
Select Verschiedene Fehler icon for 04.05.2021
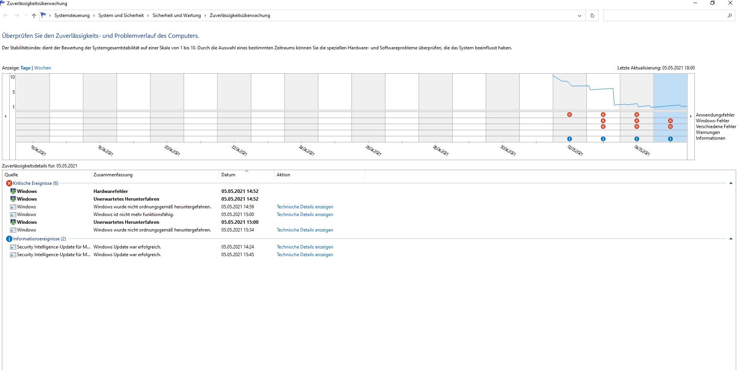(x=637, y=127)
